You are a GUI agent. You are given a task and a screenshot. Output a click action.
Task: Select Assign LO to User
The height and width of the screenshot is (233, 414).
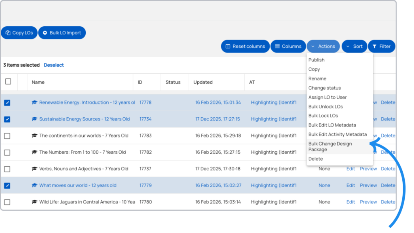pos(327,97)
